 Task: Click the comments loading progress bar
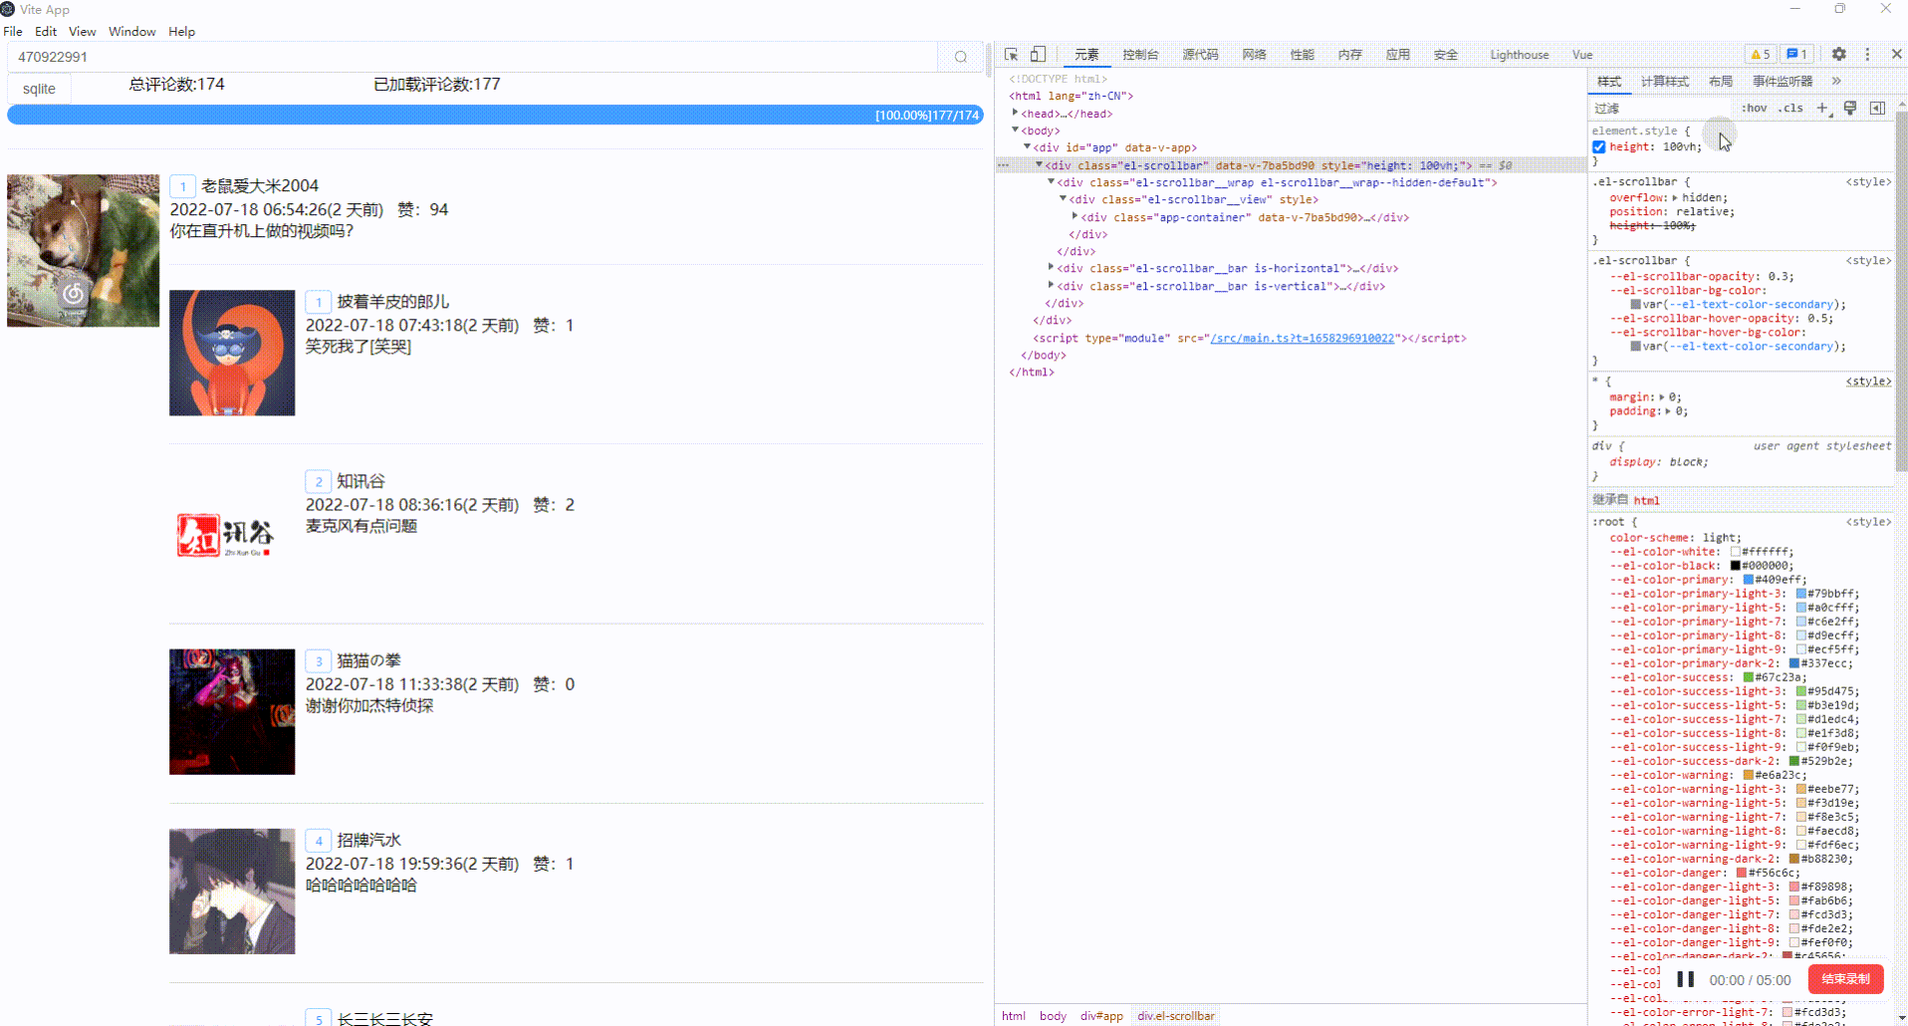click(495, 116)
